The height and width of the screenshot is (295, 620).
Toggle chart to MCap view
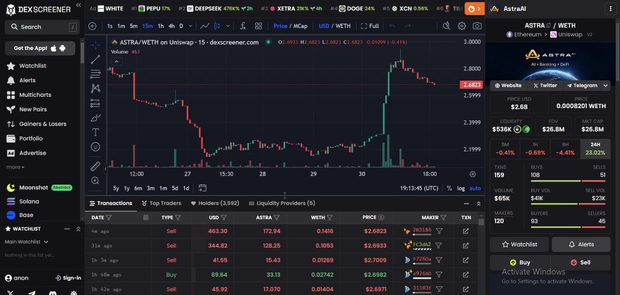(300, 26)
